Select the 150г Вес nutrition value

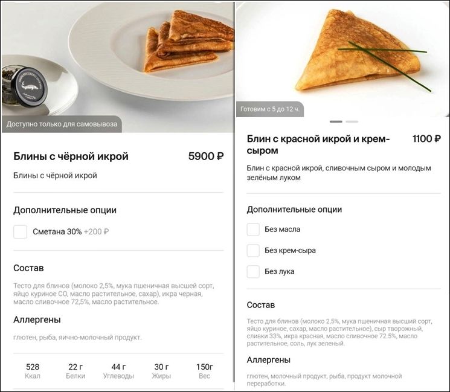[204, 371]
